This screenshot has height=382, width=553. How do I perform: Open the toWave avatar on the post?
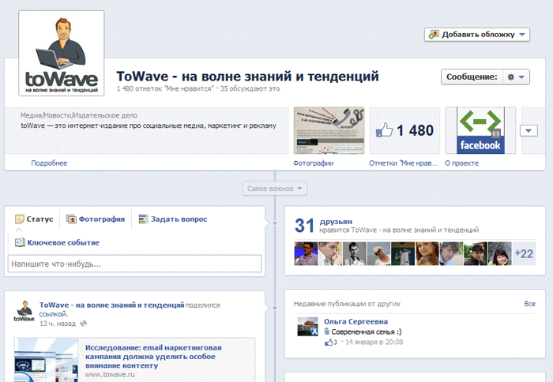24,311
